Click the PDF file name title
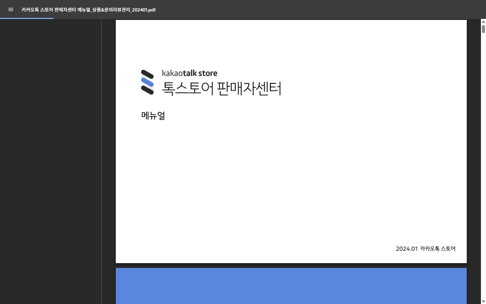The image size is (486, 304). pyautogui.click(x=88, y=10)
